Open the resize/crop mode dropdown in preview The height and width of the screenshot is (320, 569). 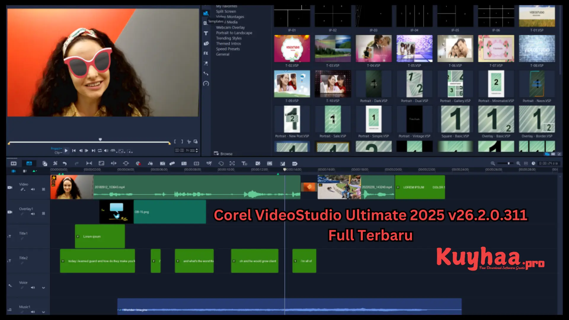(130, 151)
